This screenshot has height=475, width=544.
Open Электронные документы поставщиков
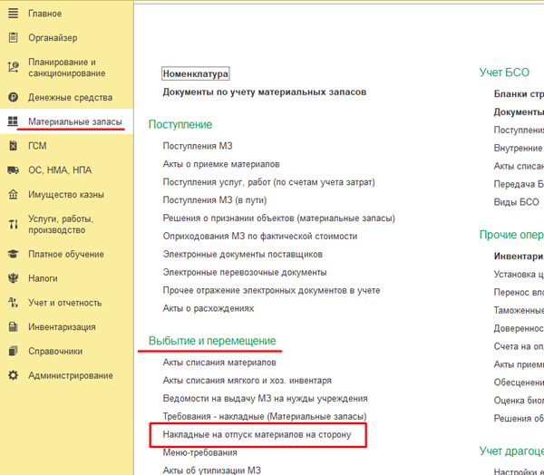(242, 255)
